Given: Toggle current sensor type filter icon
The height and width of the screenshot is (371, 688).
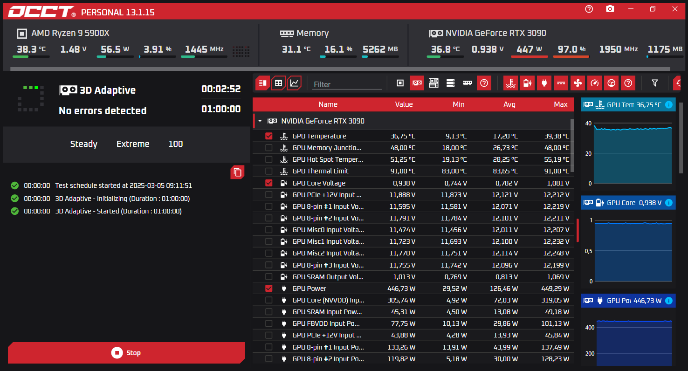Looking at the screenshot, I should [561, 83].
